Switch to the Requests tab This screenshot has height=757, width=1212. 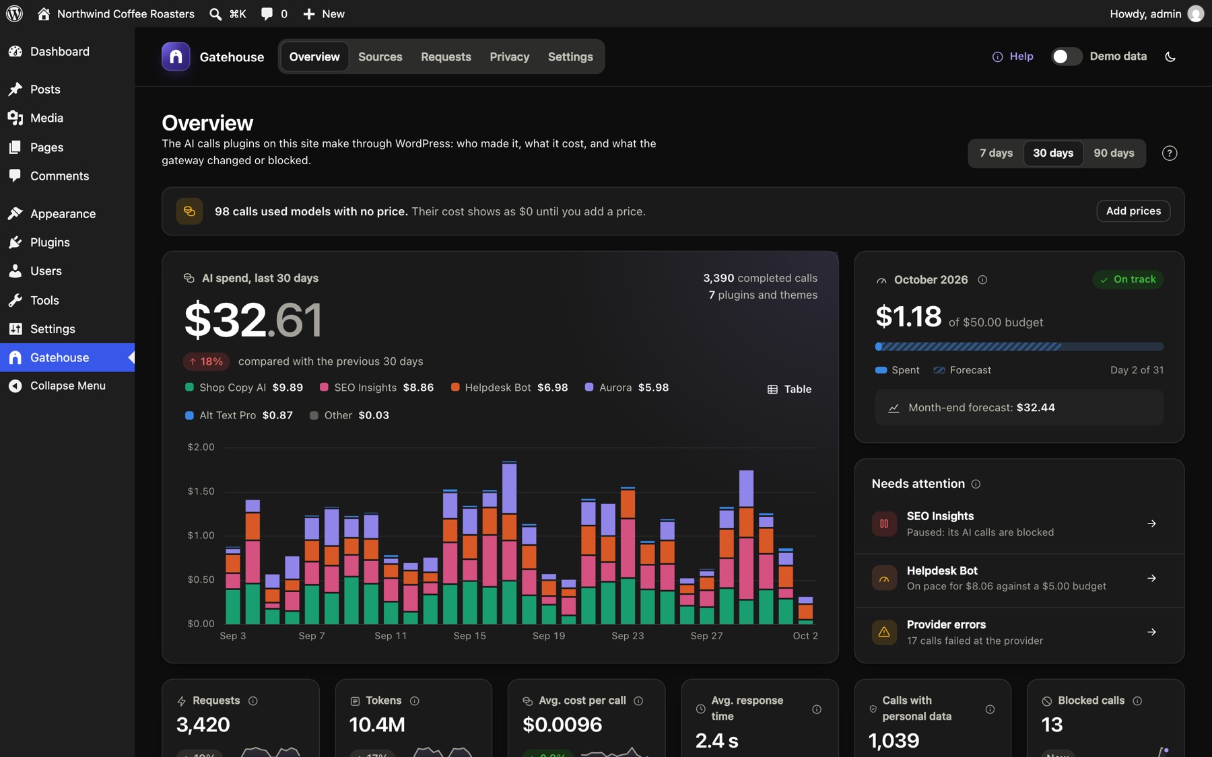446,57
